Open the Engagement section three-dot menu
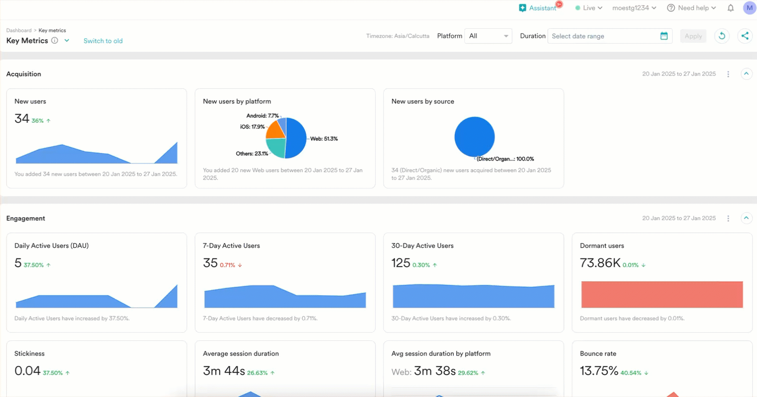Screen dimensions: 757x397 [x=728, y=218]
